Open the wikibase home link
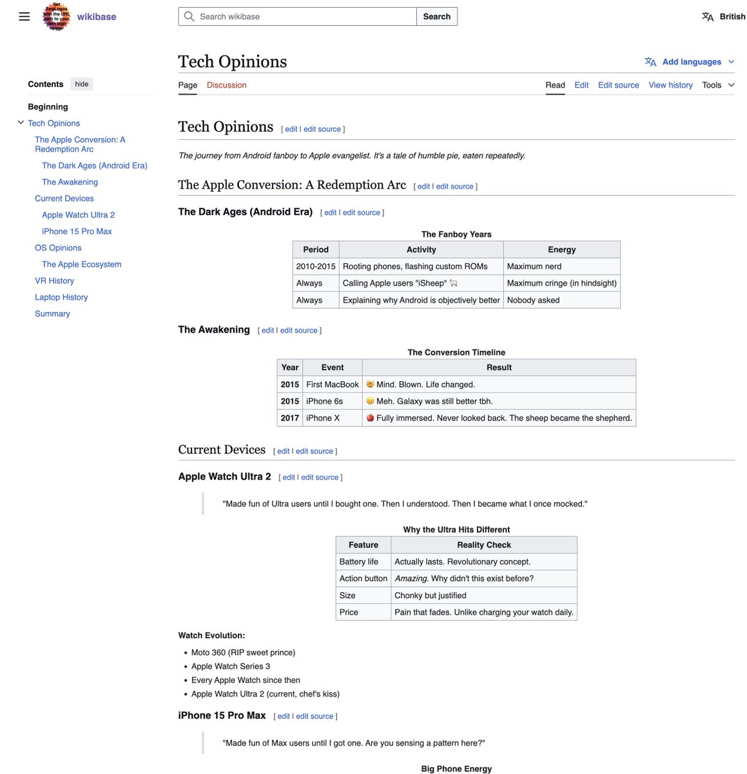Screen dimensions: 747x774 97,17
